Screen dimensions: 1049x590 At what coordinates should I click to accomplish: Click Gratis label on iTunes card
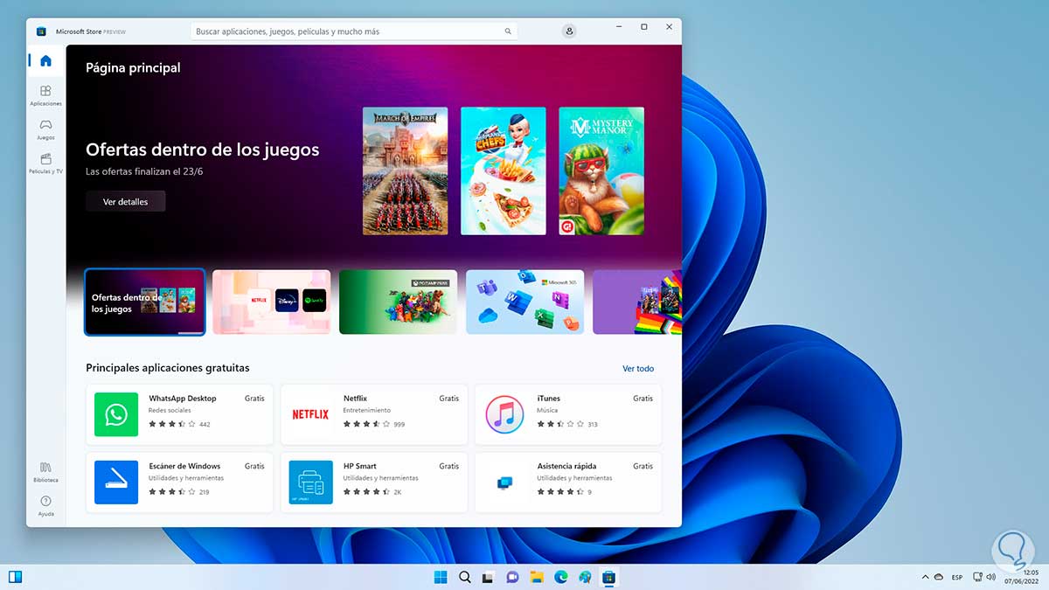tap(643, 399)
